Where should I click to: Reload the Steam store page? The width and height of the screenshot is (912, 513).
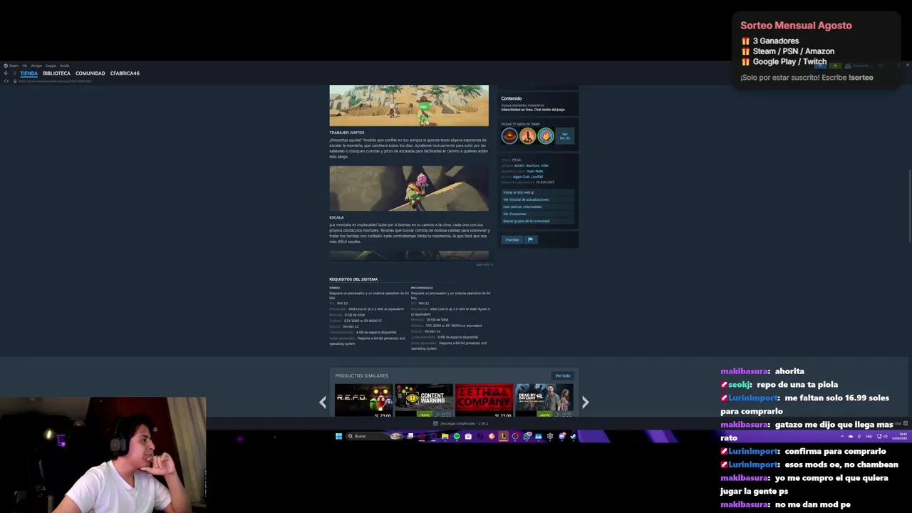point(6,81)
